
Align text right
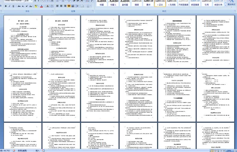pyautogui.click(x=65, y=6)
